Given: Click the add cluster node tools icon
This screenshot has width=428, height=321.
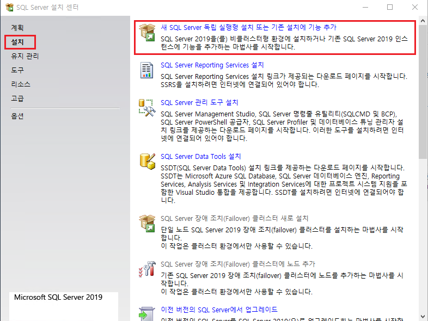Looking at the screenshot, I should pyautogui.click(x=147, y=269).
